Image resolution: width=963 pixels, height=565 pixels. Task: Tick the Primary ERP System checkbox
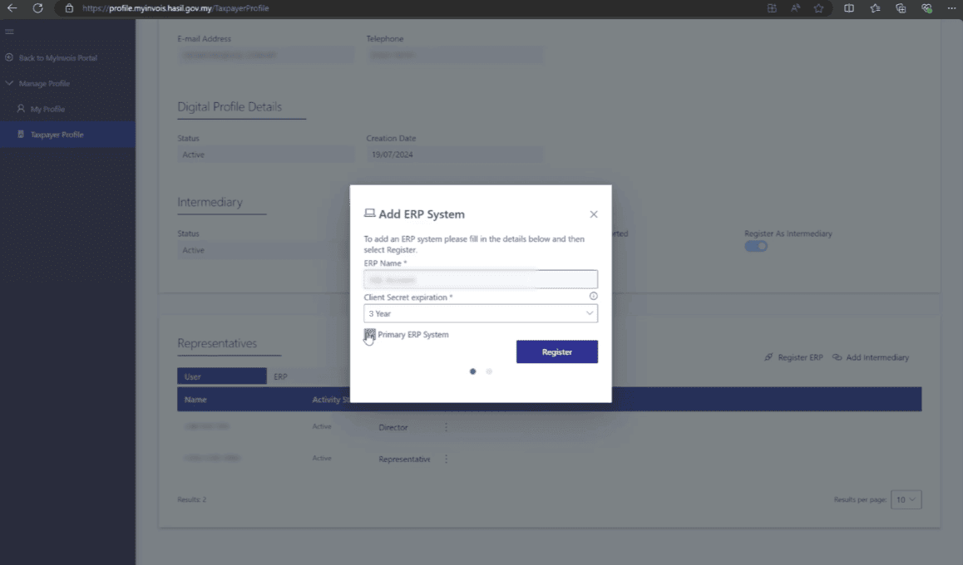(x=370, y=335)
